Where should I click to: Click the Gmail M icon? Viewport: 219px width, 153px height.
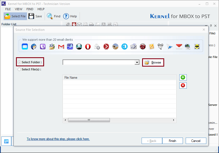(x=61, y=47)
